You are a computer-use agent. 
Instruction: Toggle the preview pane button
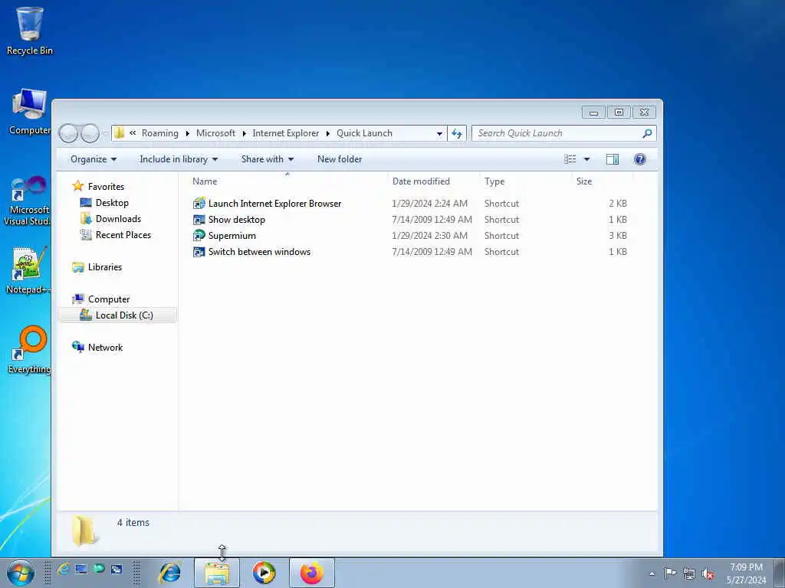pyautogui.click(x=613, y=159)
